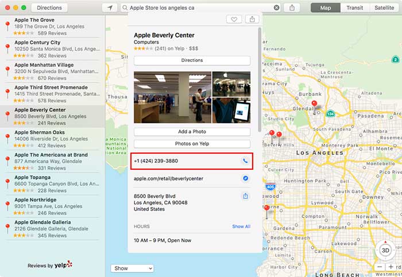Click the Los Angeles label on the map
The width and height of the screenshot is (402, 277).
(x=319, y=153)
